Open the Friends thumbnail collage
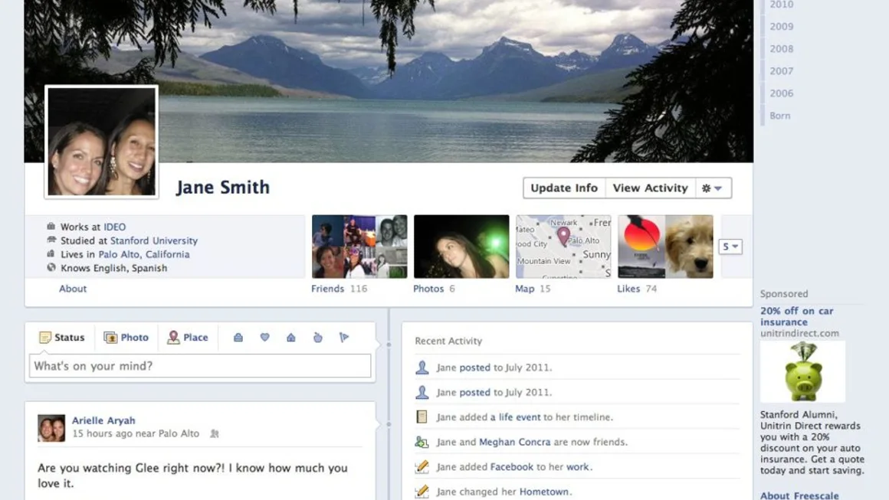The image size is (889, 500). click(x=359, y=247)
